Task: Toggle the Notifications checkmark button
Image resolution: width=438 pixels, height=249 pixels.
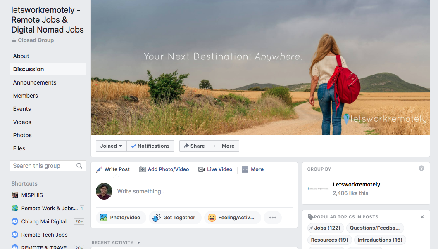Action: pos(150,146)
